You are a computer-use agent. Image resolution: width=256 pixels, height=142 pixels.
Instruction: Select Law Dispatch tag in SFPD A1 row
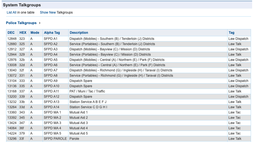click(238, 39)
